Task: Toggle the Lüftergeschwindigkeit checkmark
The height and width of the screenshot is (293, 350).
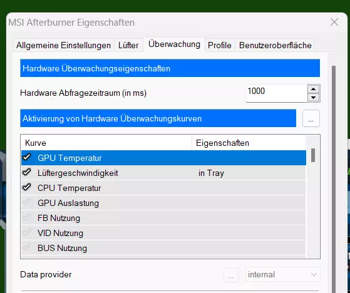Action: [x=27, y=172]
